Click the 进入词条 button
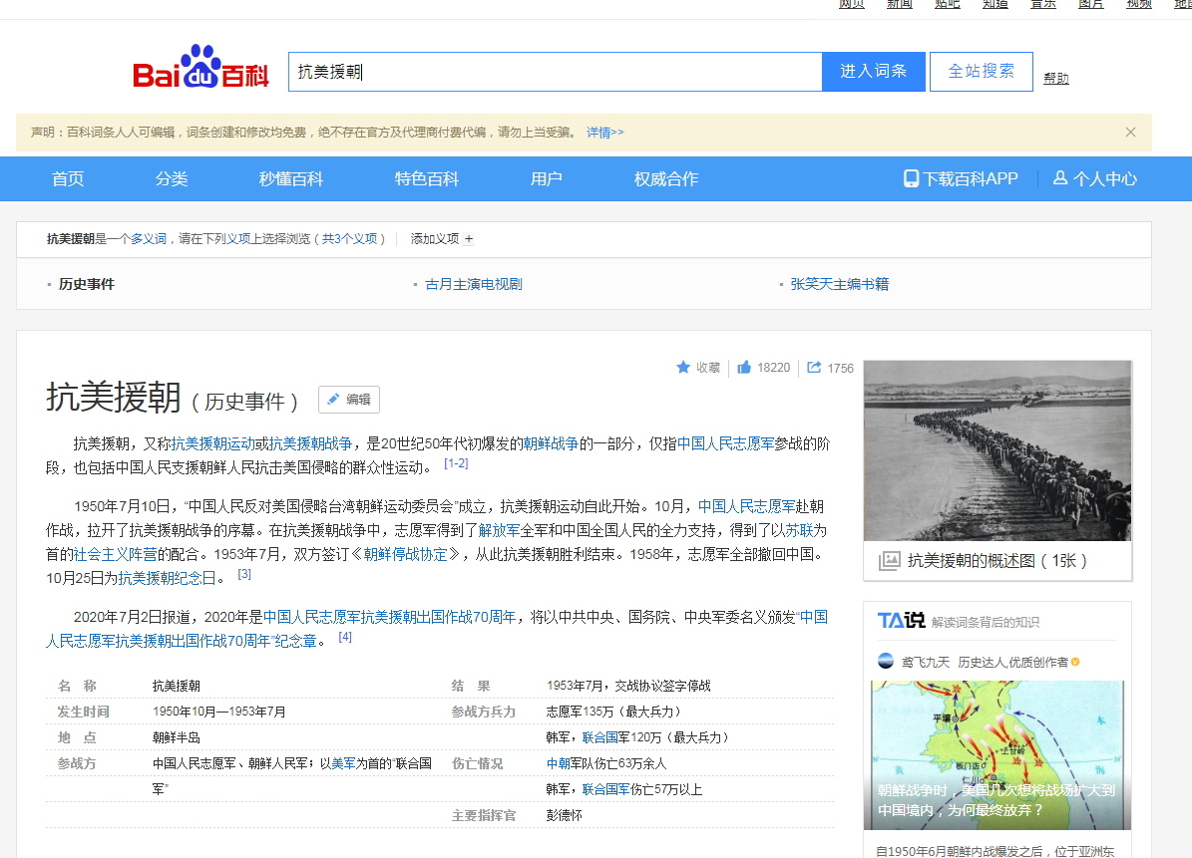 tap(874, 72)
